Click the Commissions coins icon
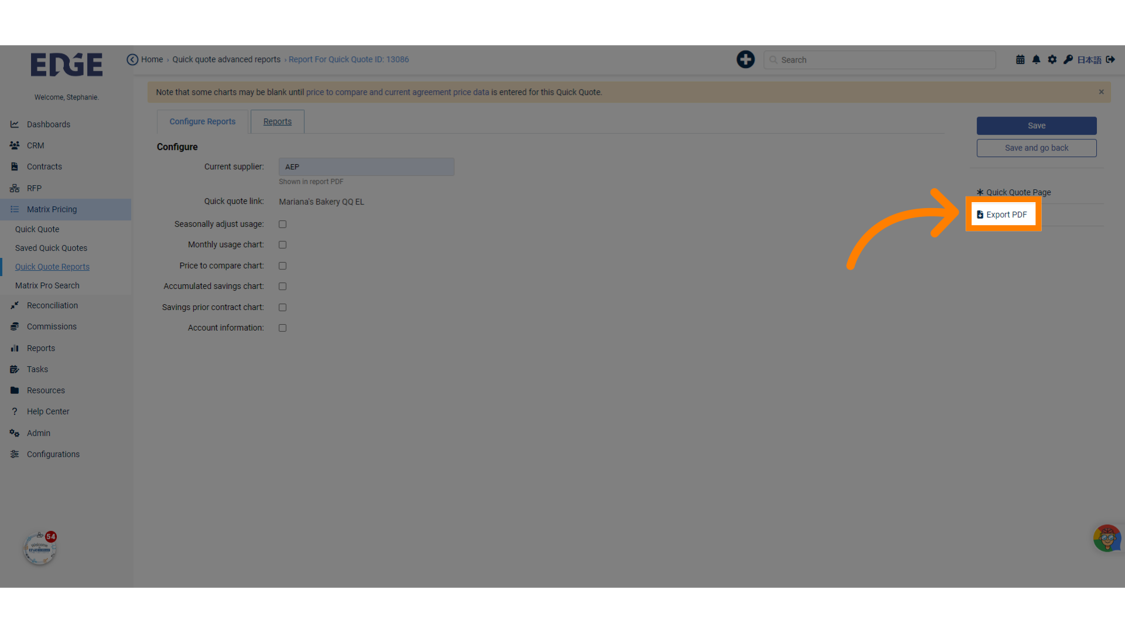Image resolution: width=1125 pixels, height=633 pixels. tap(15, 326)
